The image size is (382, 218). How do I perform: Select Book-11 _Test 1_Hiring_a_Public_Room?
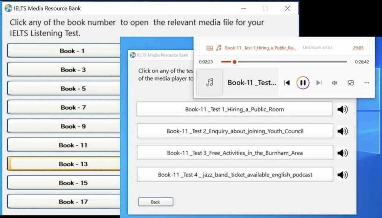(x=235, y=109)
